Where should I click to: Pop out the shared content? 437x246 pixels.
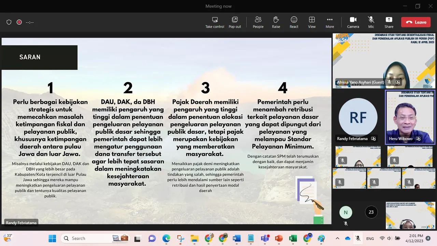235,22
